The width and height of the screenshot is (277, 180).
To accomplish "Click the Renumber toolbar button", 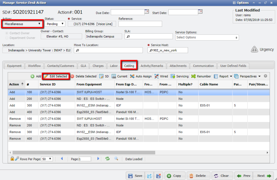I will tap(201, 76).
